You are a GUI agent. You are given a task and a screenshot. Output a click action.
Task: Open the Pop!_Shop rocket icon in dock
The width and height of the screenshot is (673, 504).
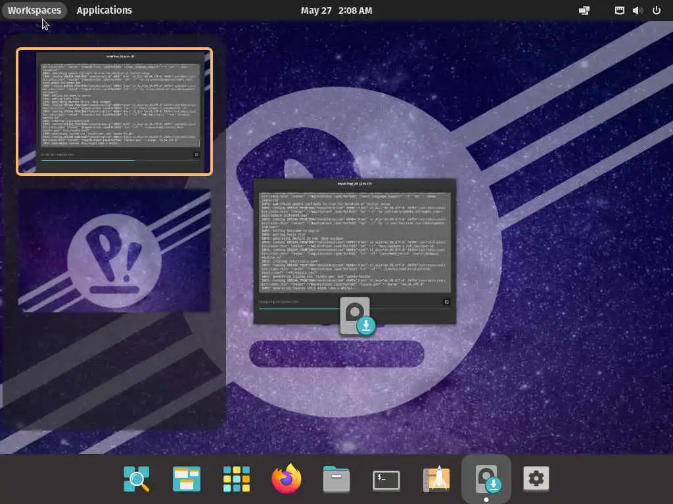[x=436, y=478]
